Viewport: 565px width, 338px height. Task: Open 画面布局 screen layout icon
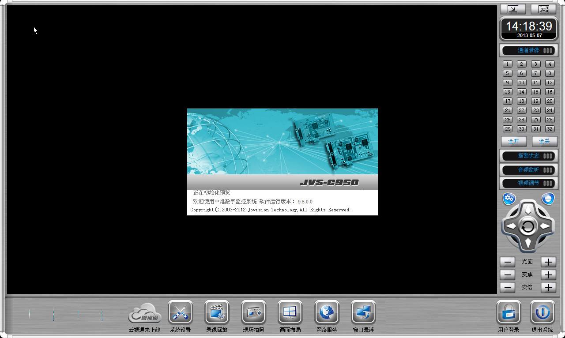tap(290, 312)
